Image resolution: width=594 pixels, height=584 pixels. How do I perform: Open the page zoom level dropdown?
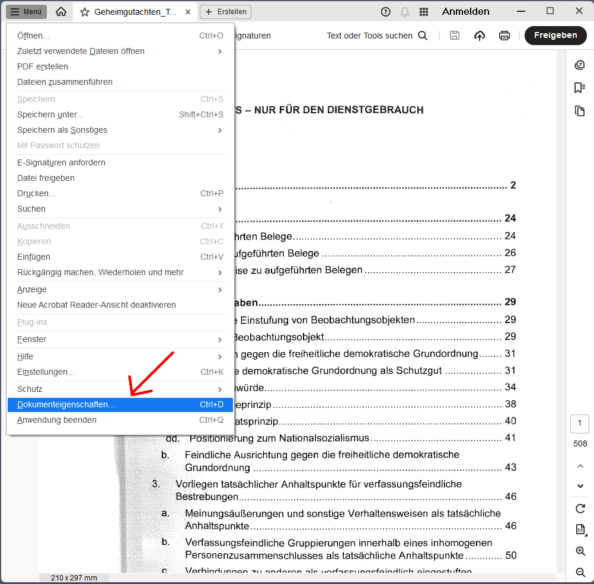click(x=580, y=531)
